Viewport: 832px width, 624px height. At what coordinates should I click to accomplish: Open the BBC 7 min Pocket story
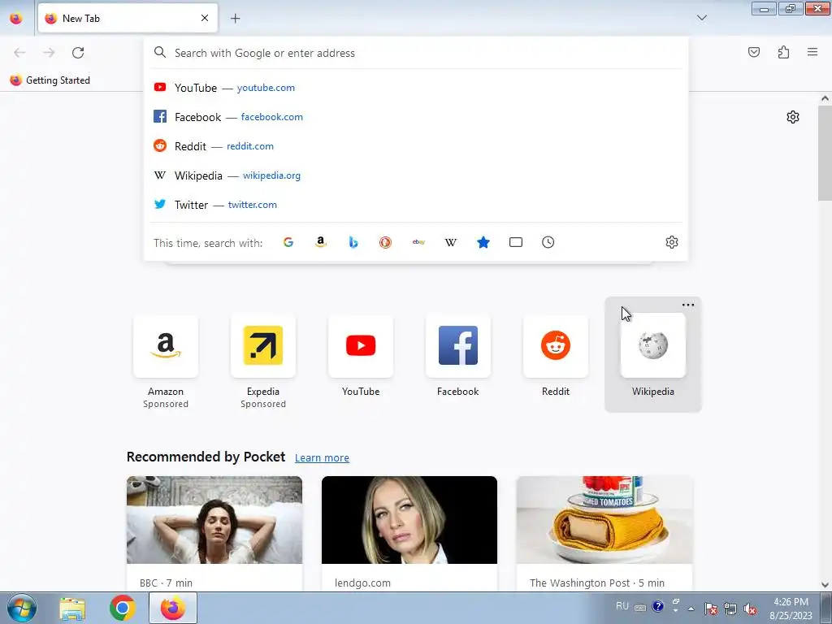pos(214,533)
